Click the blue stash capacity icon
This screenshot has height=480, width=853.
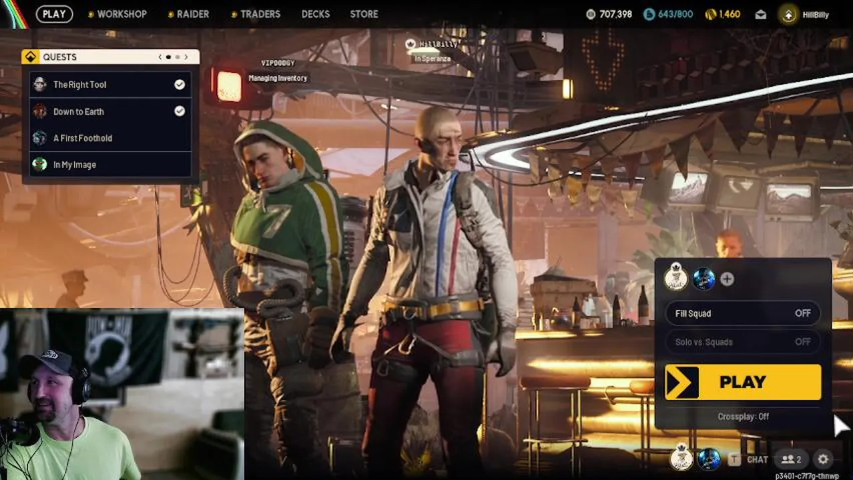tap(649, 14)
